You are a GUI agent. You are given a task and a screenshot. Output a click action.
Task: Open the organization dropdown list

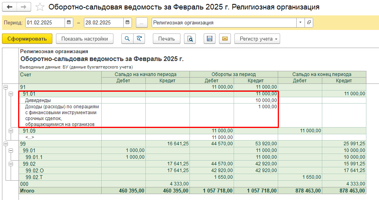pyautogui.click(x=301, y=23)
